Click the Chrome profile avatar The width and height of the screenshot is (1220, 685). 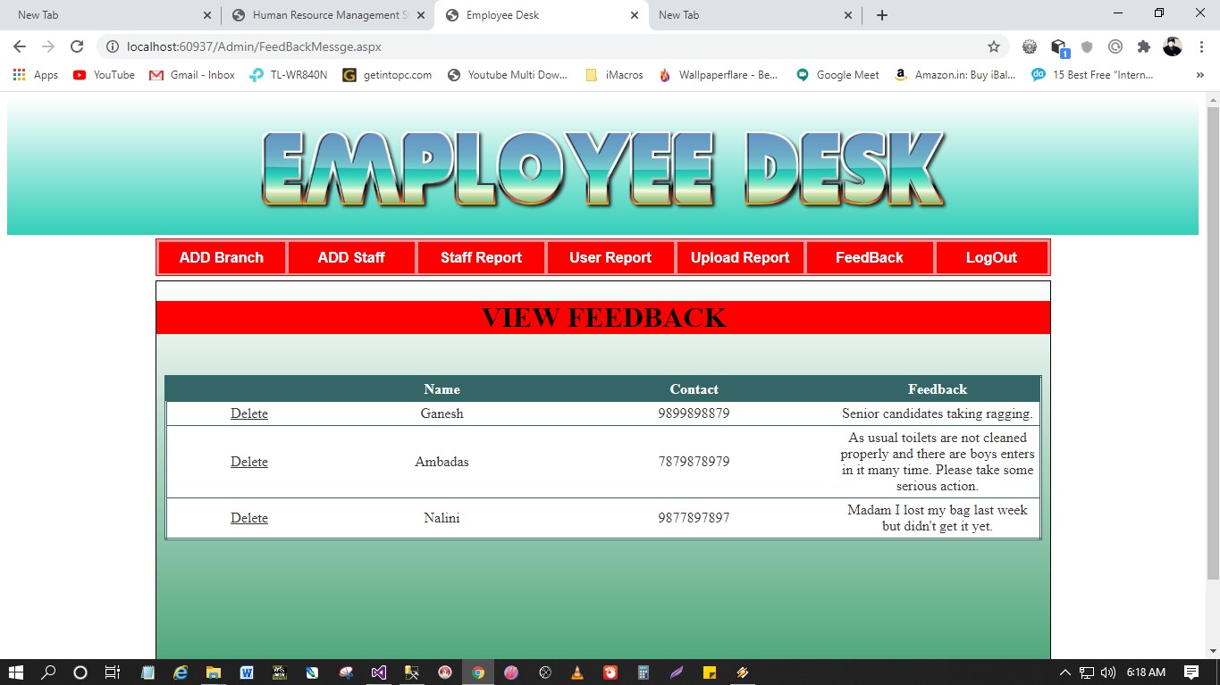(x=1172, y=46)
